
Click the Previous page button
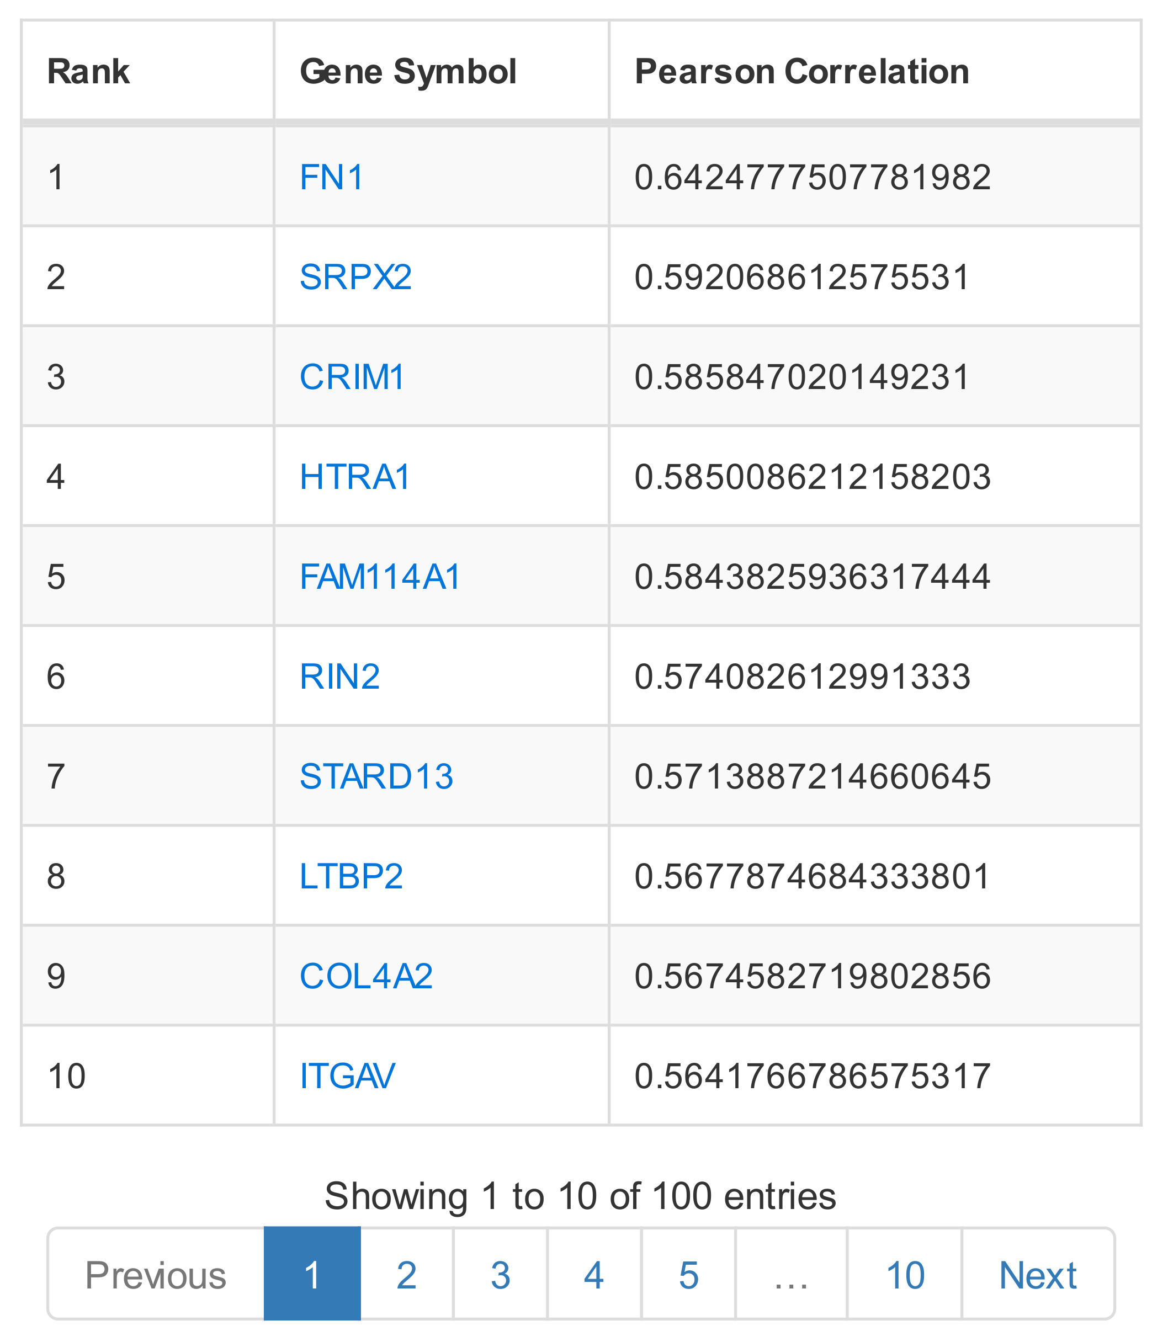coord(156,1275)
